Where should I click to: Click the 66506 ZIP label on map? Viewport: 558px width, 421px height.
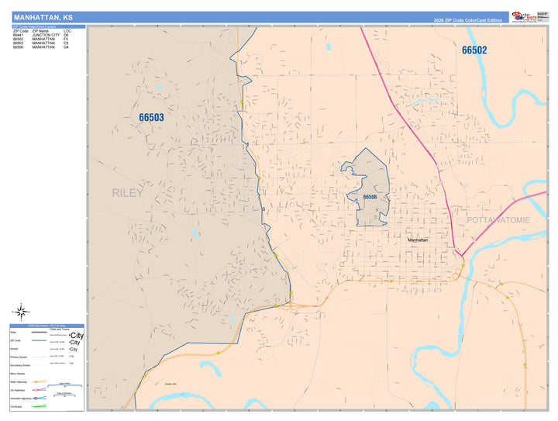click(370, 197)
